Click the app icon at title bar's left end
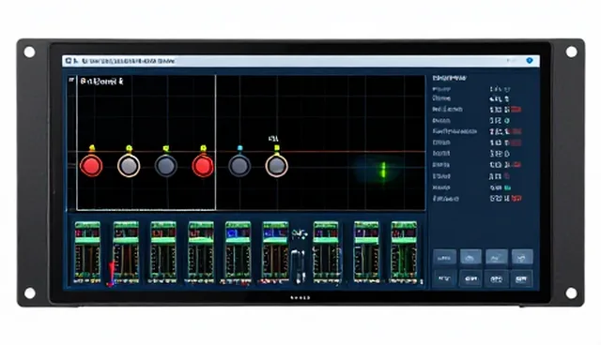 click(x=69, y=60)
